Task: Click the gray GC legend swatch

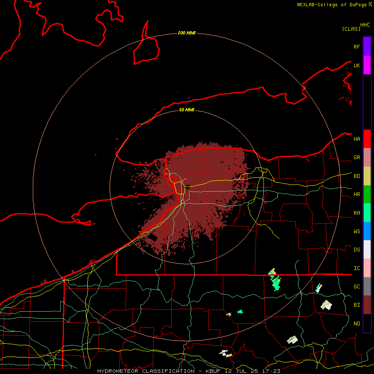Action: [367, 286]
